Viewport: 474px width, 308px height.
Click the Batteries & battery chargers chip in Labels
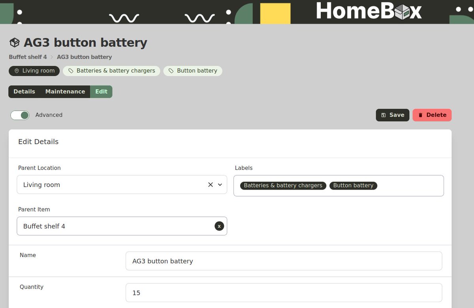pyautogui.click(x=283, y=186)
